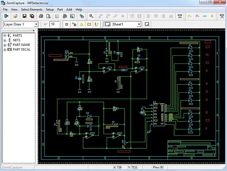Click the R1 reference designator icon
Screen dimensions: 227x171
point(74,24)
